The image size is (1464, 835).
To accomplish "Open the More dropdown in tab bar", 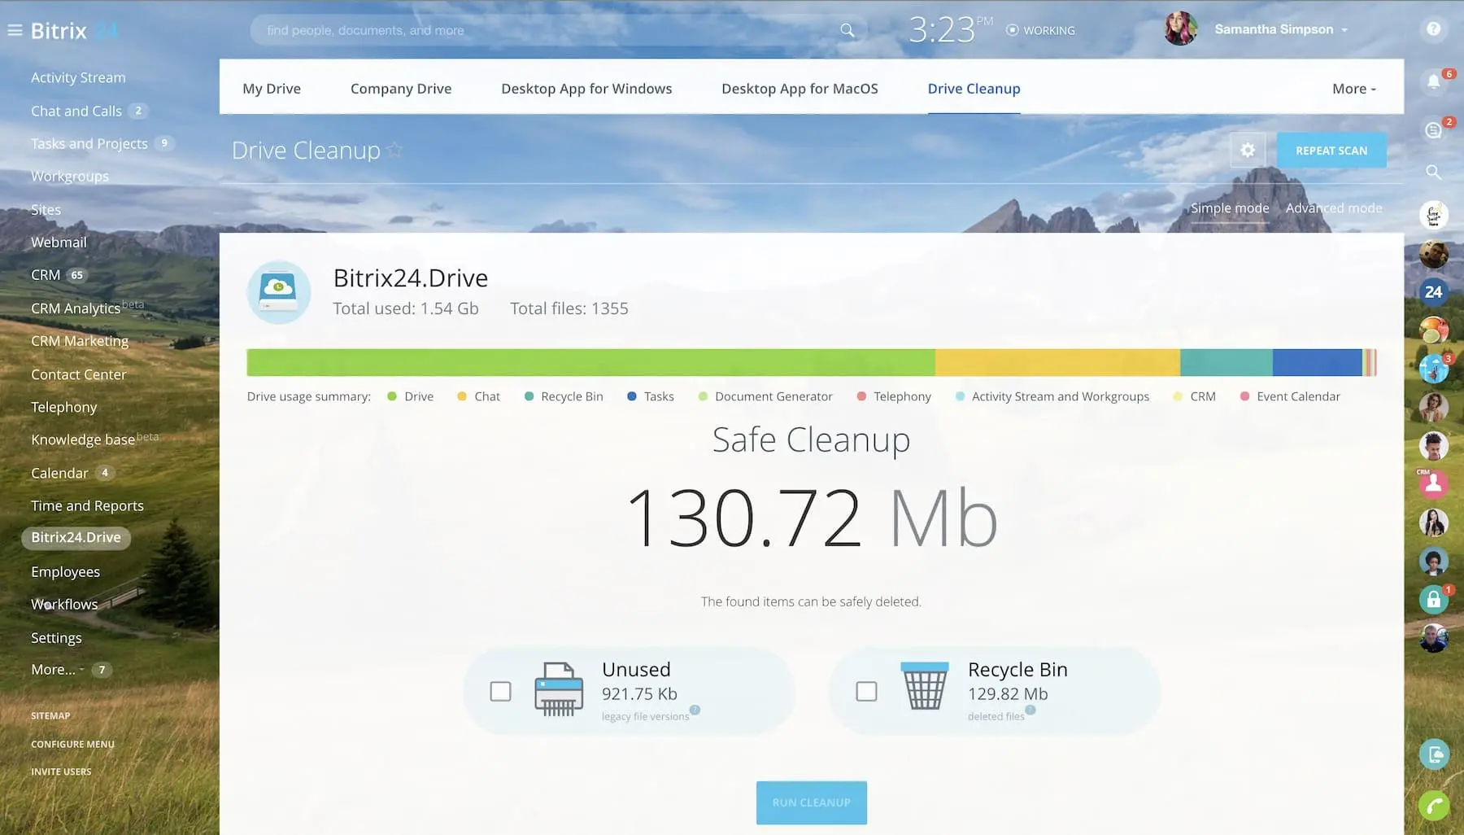I will tap(1353, 89).
